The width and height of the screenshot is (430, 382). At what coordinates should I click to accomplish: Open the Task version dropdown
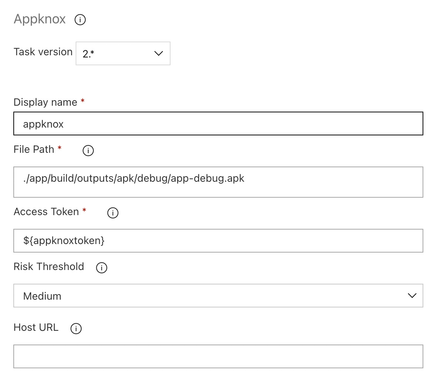pyautogui.click(x=123, y=53)
